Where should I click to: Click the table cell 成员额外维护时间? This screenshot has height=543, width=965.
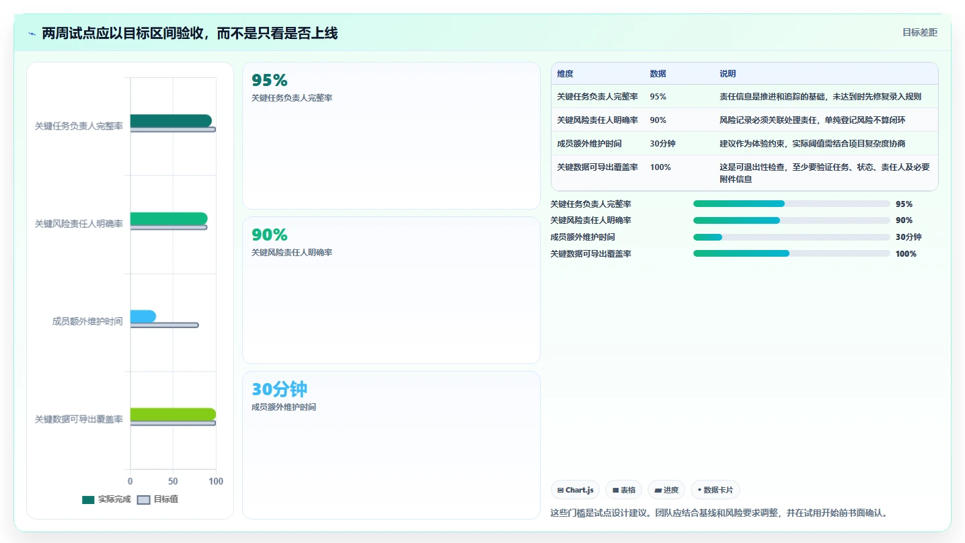[589, 144]
